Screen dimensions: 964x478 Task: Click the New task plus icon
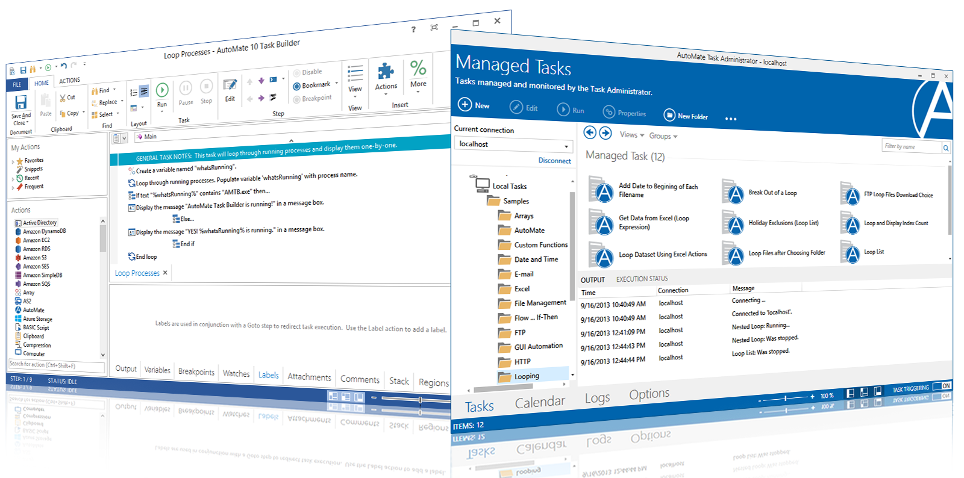click(x=465, y=104)
